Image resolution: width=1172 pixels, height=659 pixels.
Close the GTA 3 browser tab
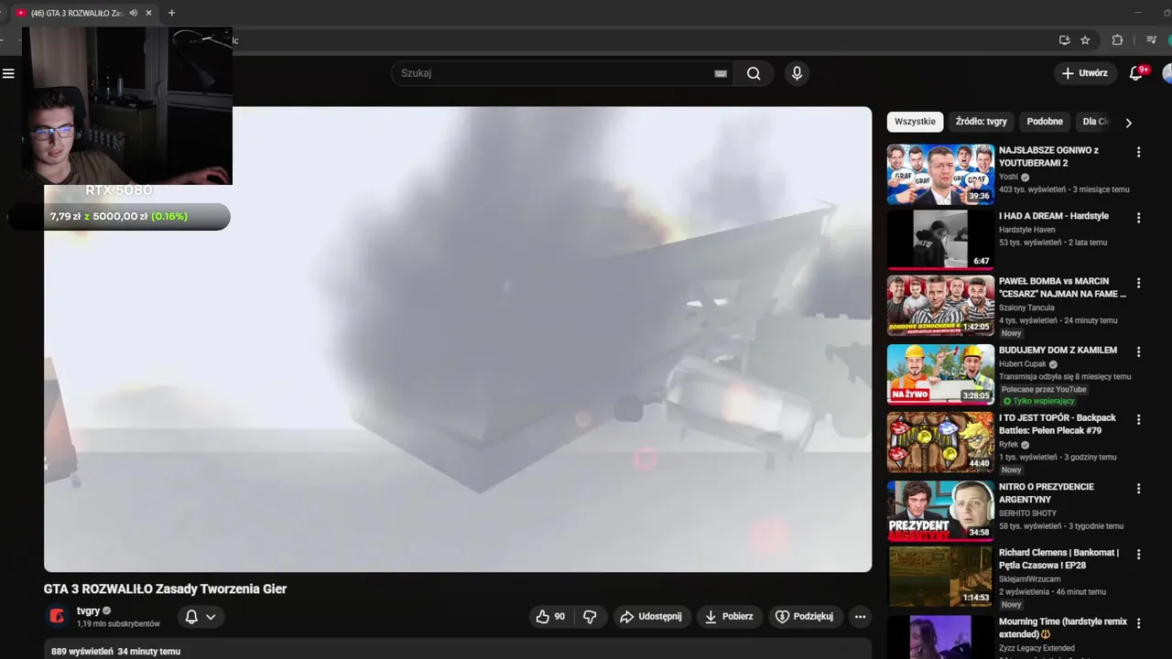tap(148, 13)
